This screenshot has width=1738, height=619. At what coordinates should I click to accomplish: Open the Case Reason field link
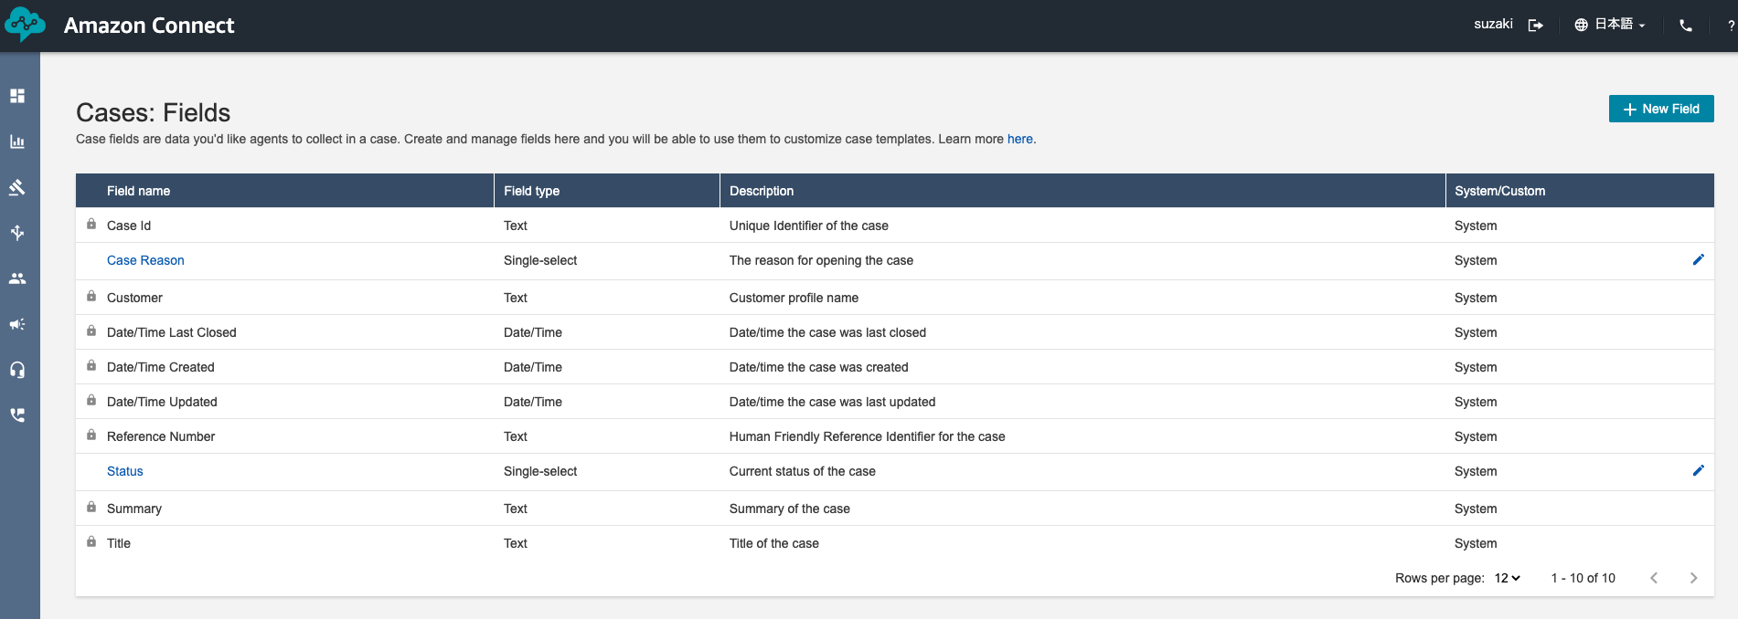pos(145,260)
